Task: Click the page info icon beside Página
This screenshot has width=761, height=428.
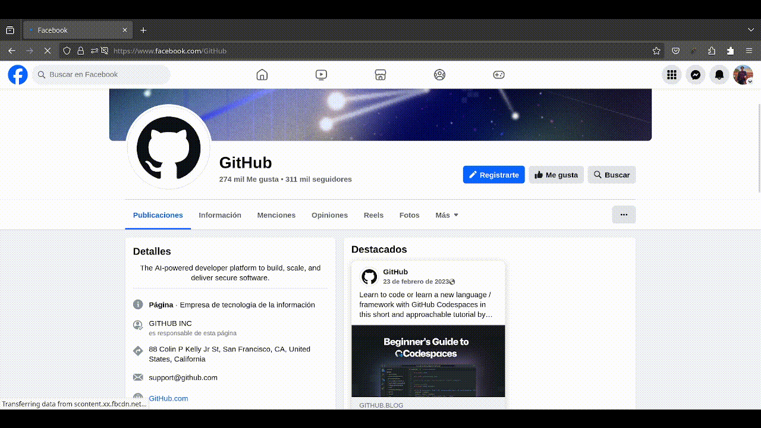Action: pyautogui.click(x=138, y=304)
